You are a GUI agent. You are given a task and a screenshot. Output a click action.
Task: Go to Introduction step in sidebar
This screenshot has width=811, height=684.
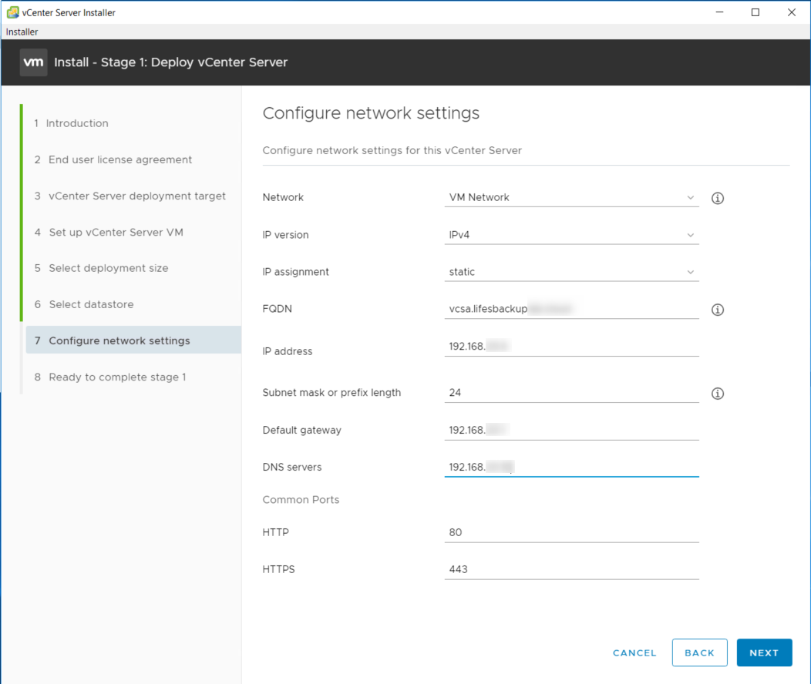coord(76,123)
